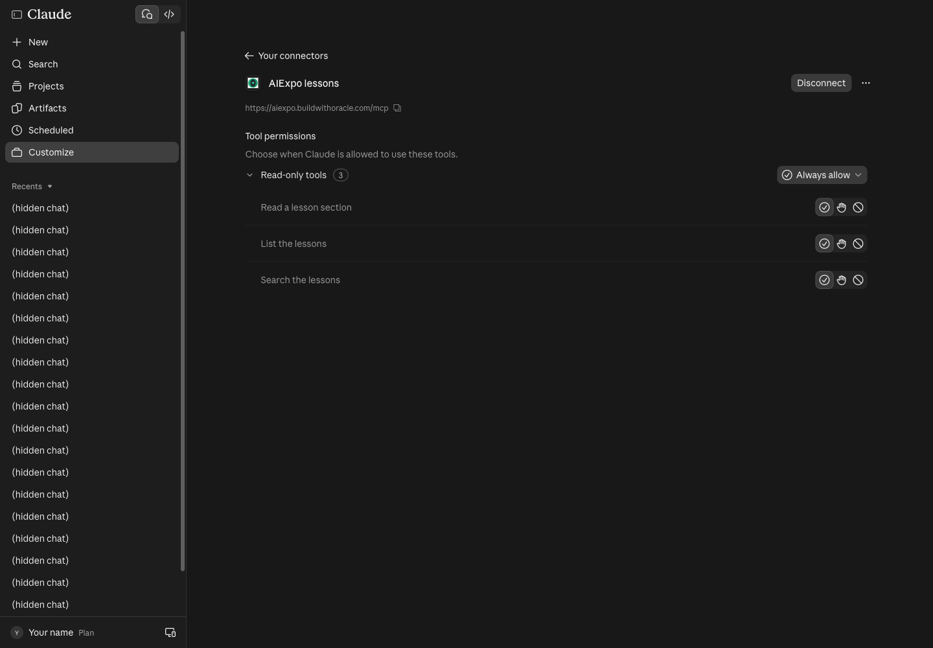Viewport: 933px width, 648px height.
Task: Start a New chat
Action: pos(92,42)
